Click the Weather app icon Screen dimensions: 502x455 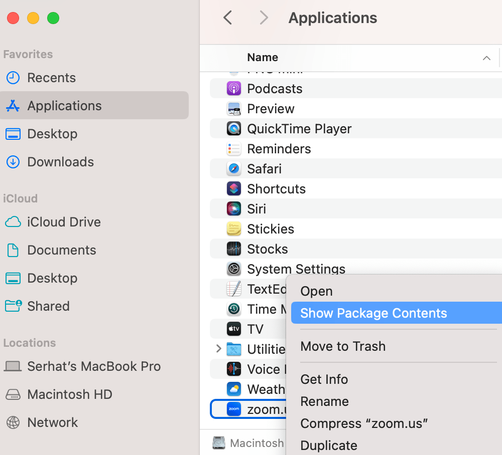click(234, 389)
